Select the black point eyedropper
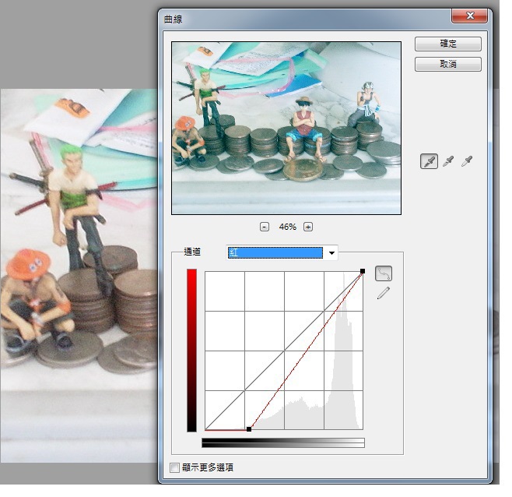Viewport: 512px width, 497px height. tap(429, 161)
